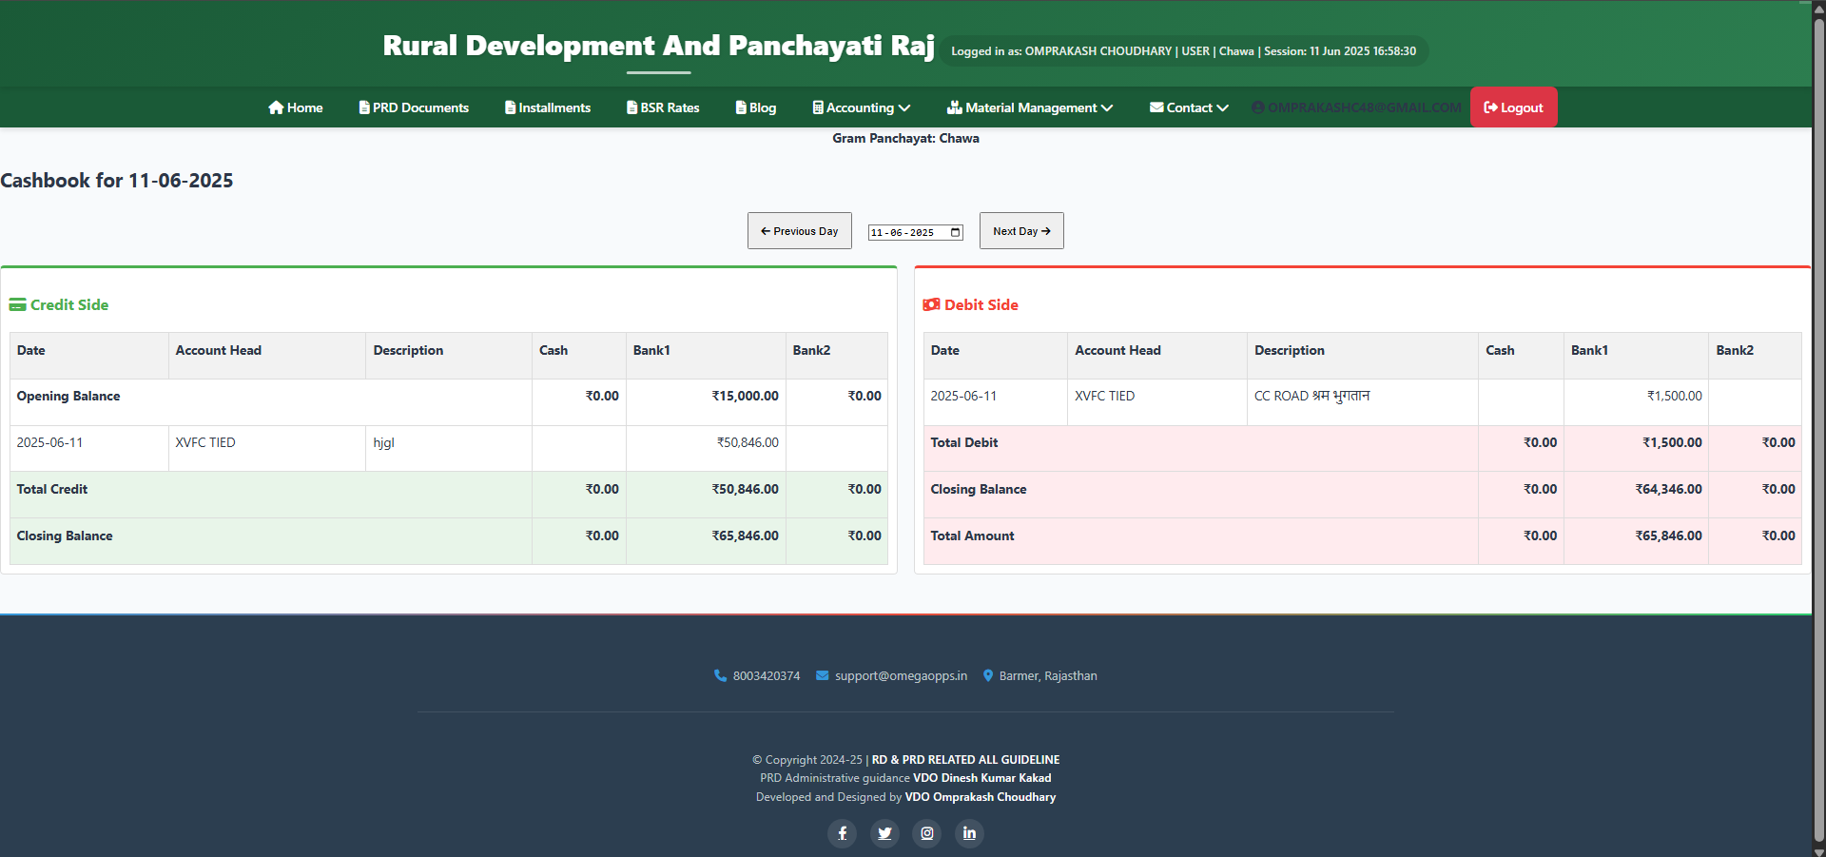This screenshot has width=1826, height=857.
Task: Click the Previous Day button
Action: (x=800, y=231)
